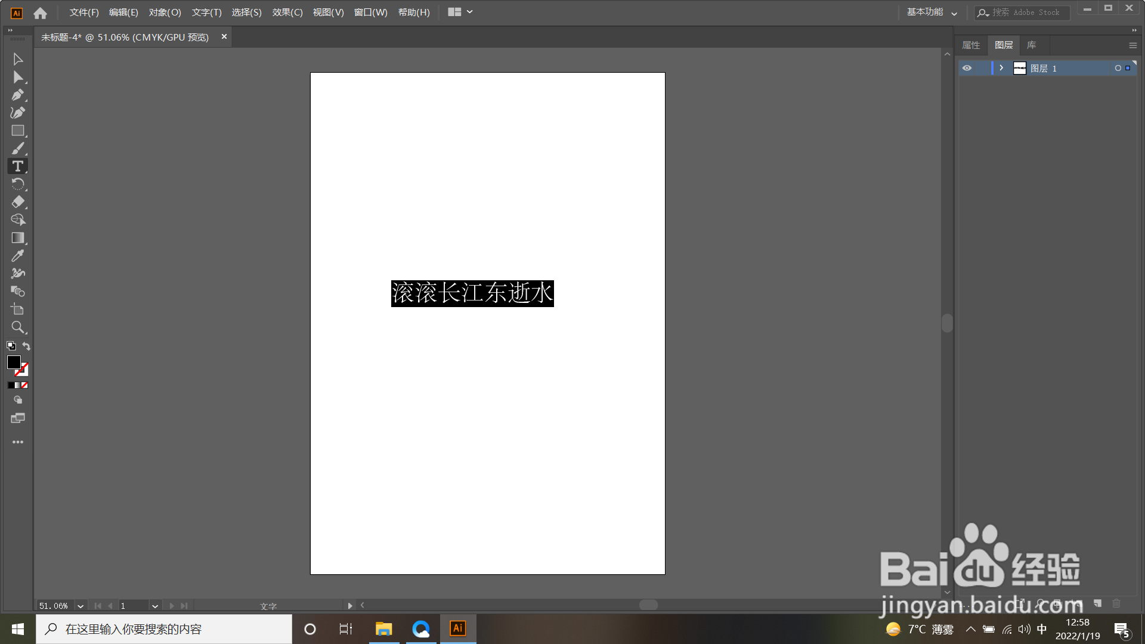The image size is (1145, 644).
Task: Click the black fill color swatch
Action: (x=13, y=362)
